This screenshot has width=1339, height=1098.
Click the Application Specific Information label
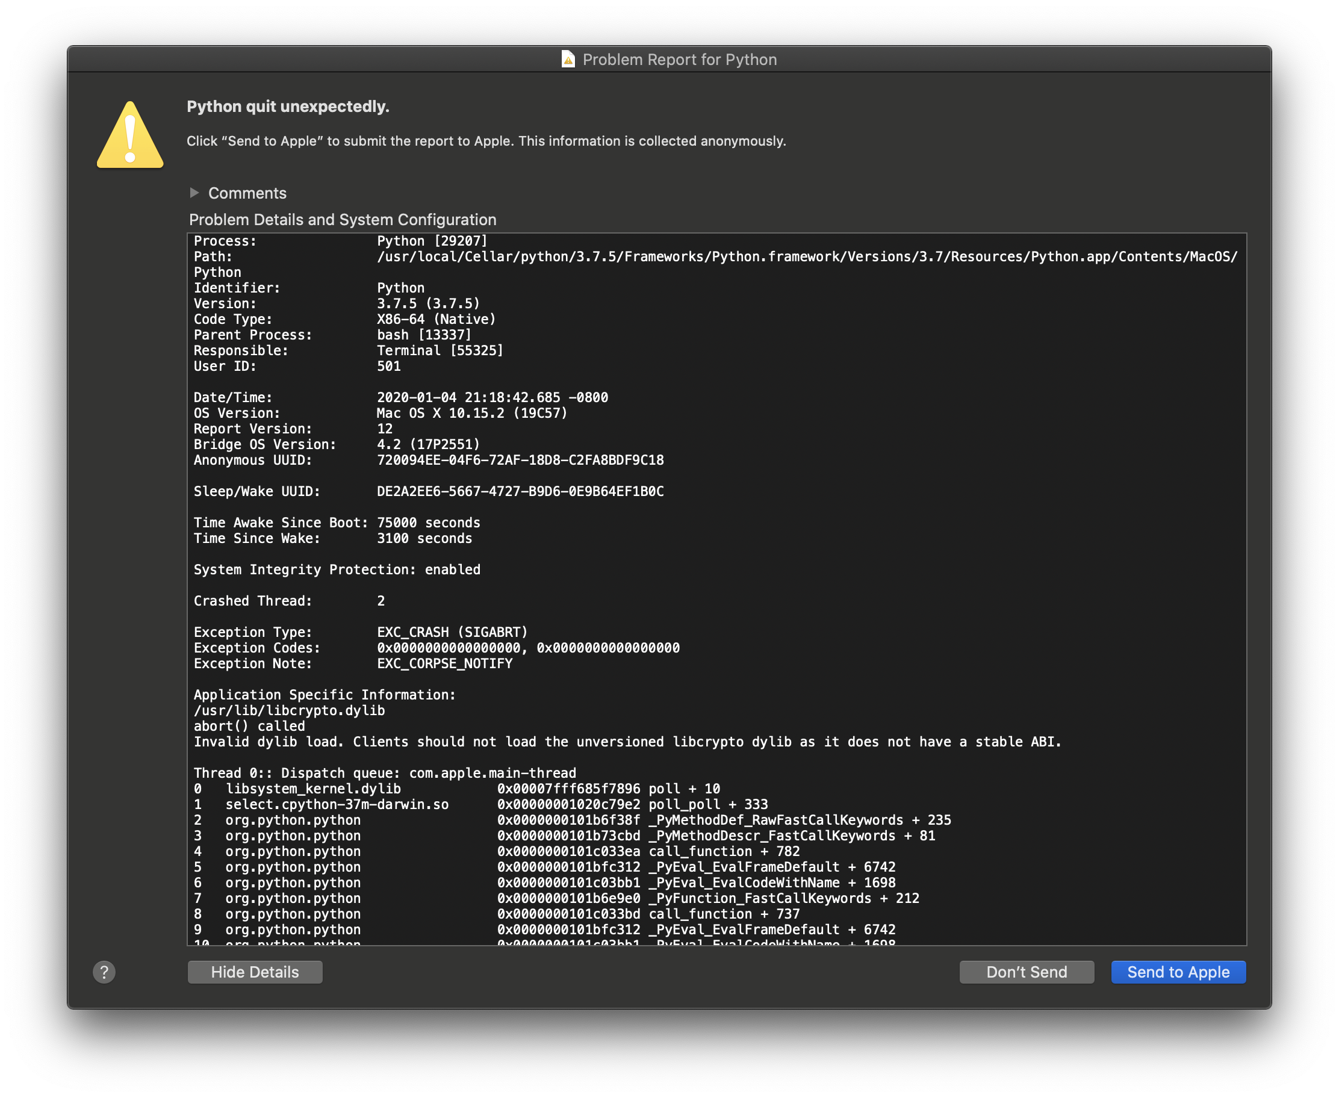325,695
